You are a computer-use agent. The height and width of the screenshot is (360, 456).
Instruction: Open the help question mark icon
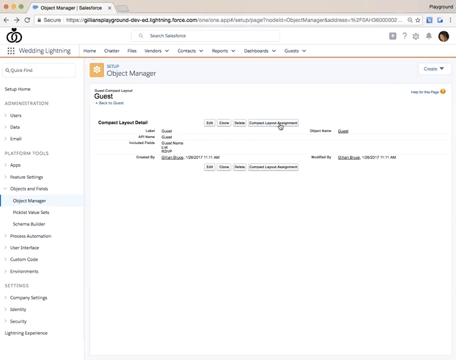[405, 36]
